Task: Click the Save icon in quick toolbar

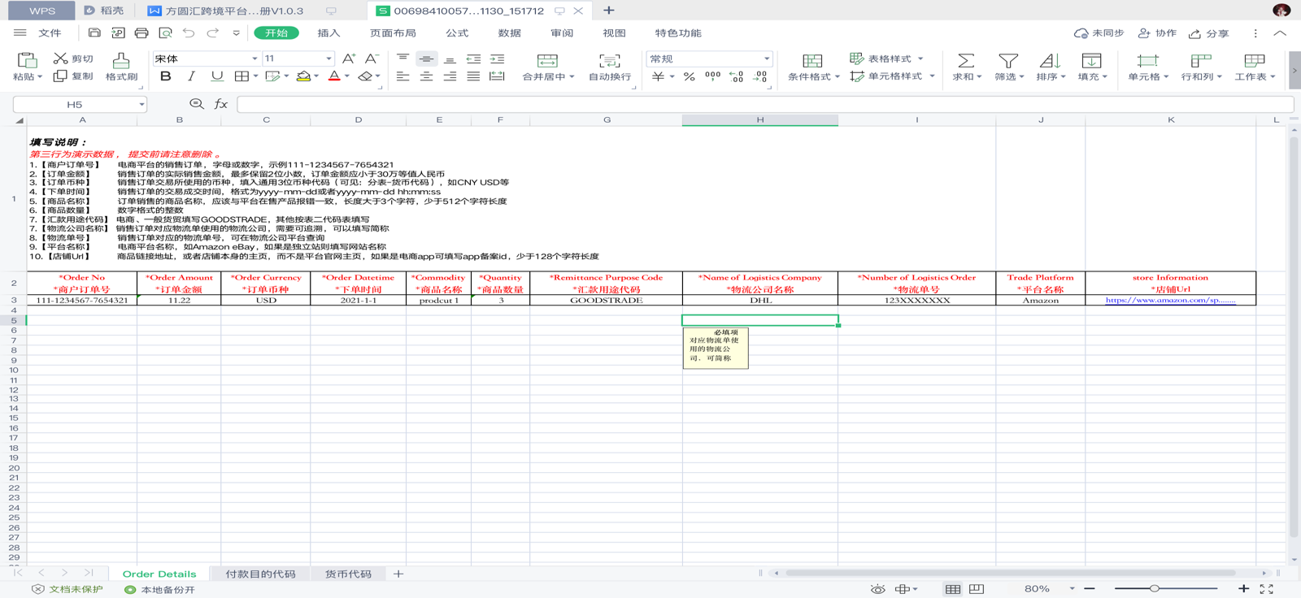Action: click(x=94, y=33)
